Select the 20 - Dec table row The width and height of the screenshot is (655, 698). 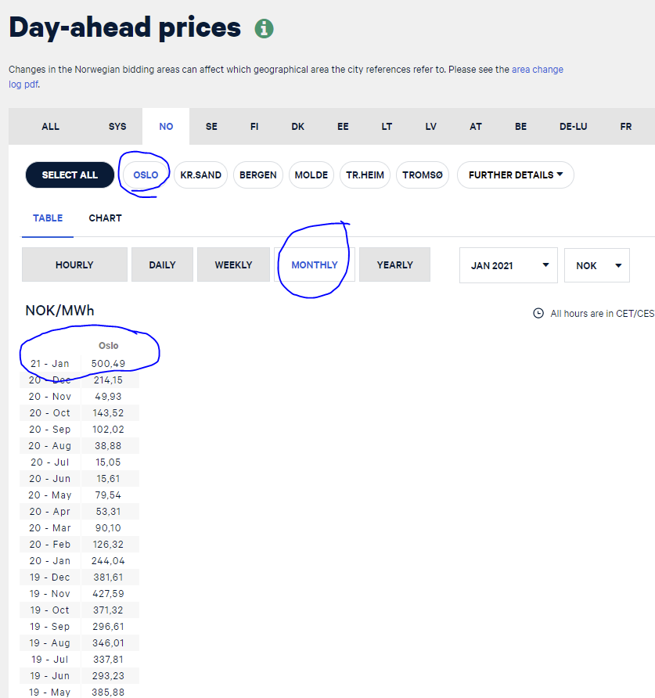click(80, 380)
